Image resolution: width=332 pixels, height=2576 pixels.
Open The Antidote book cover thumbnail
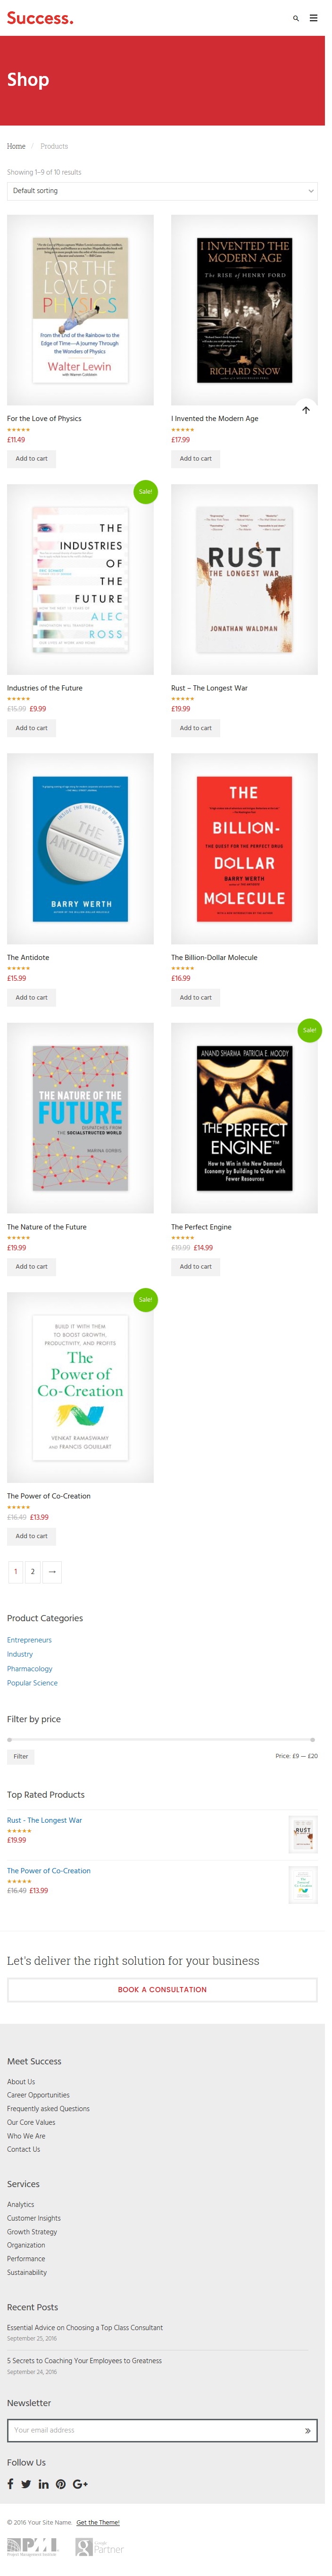(80, 848)
